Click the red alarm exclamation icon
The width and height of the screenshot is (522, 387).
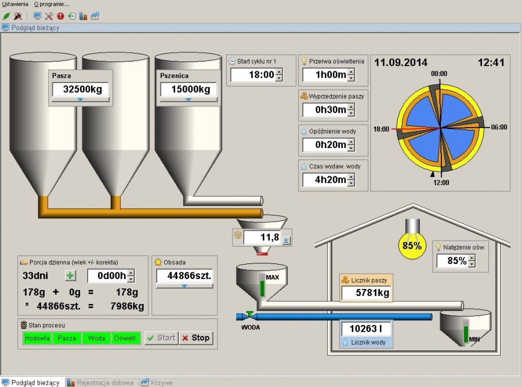[x=60, y=16]
